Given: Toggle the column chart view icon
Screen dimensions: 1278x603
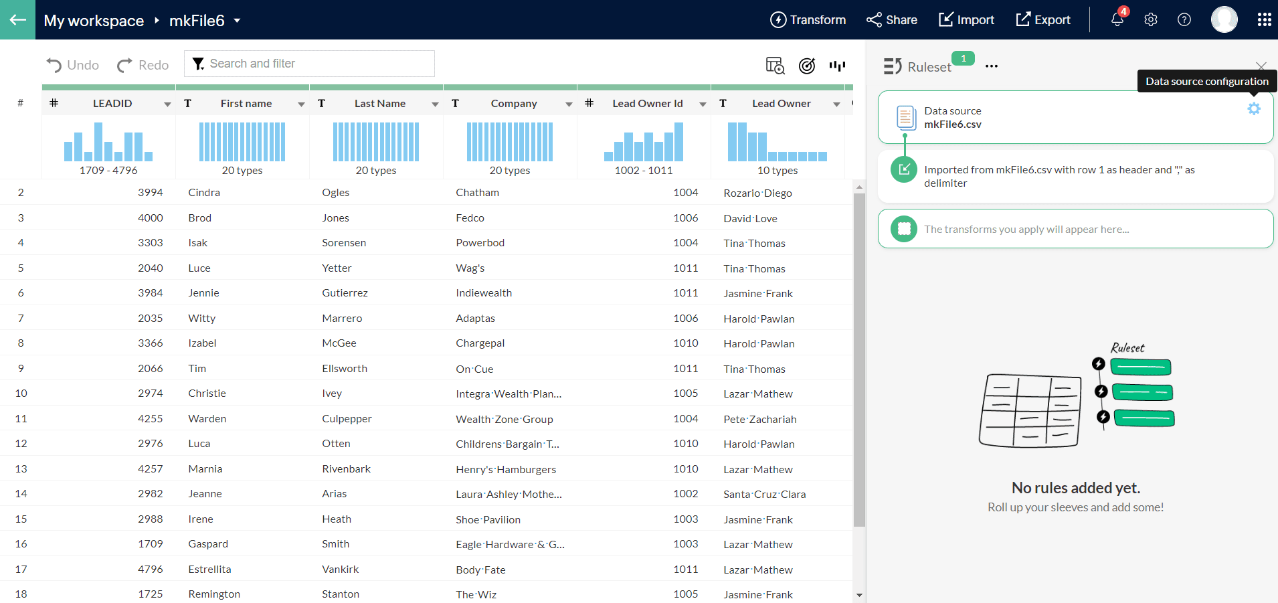Looking at the screenshot, I should pos(837,66).
